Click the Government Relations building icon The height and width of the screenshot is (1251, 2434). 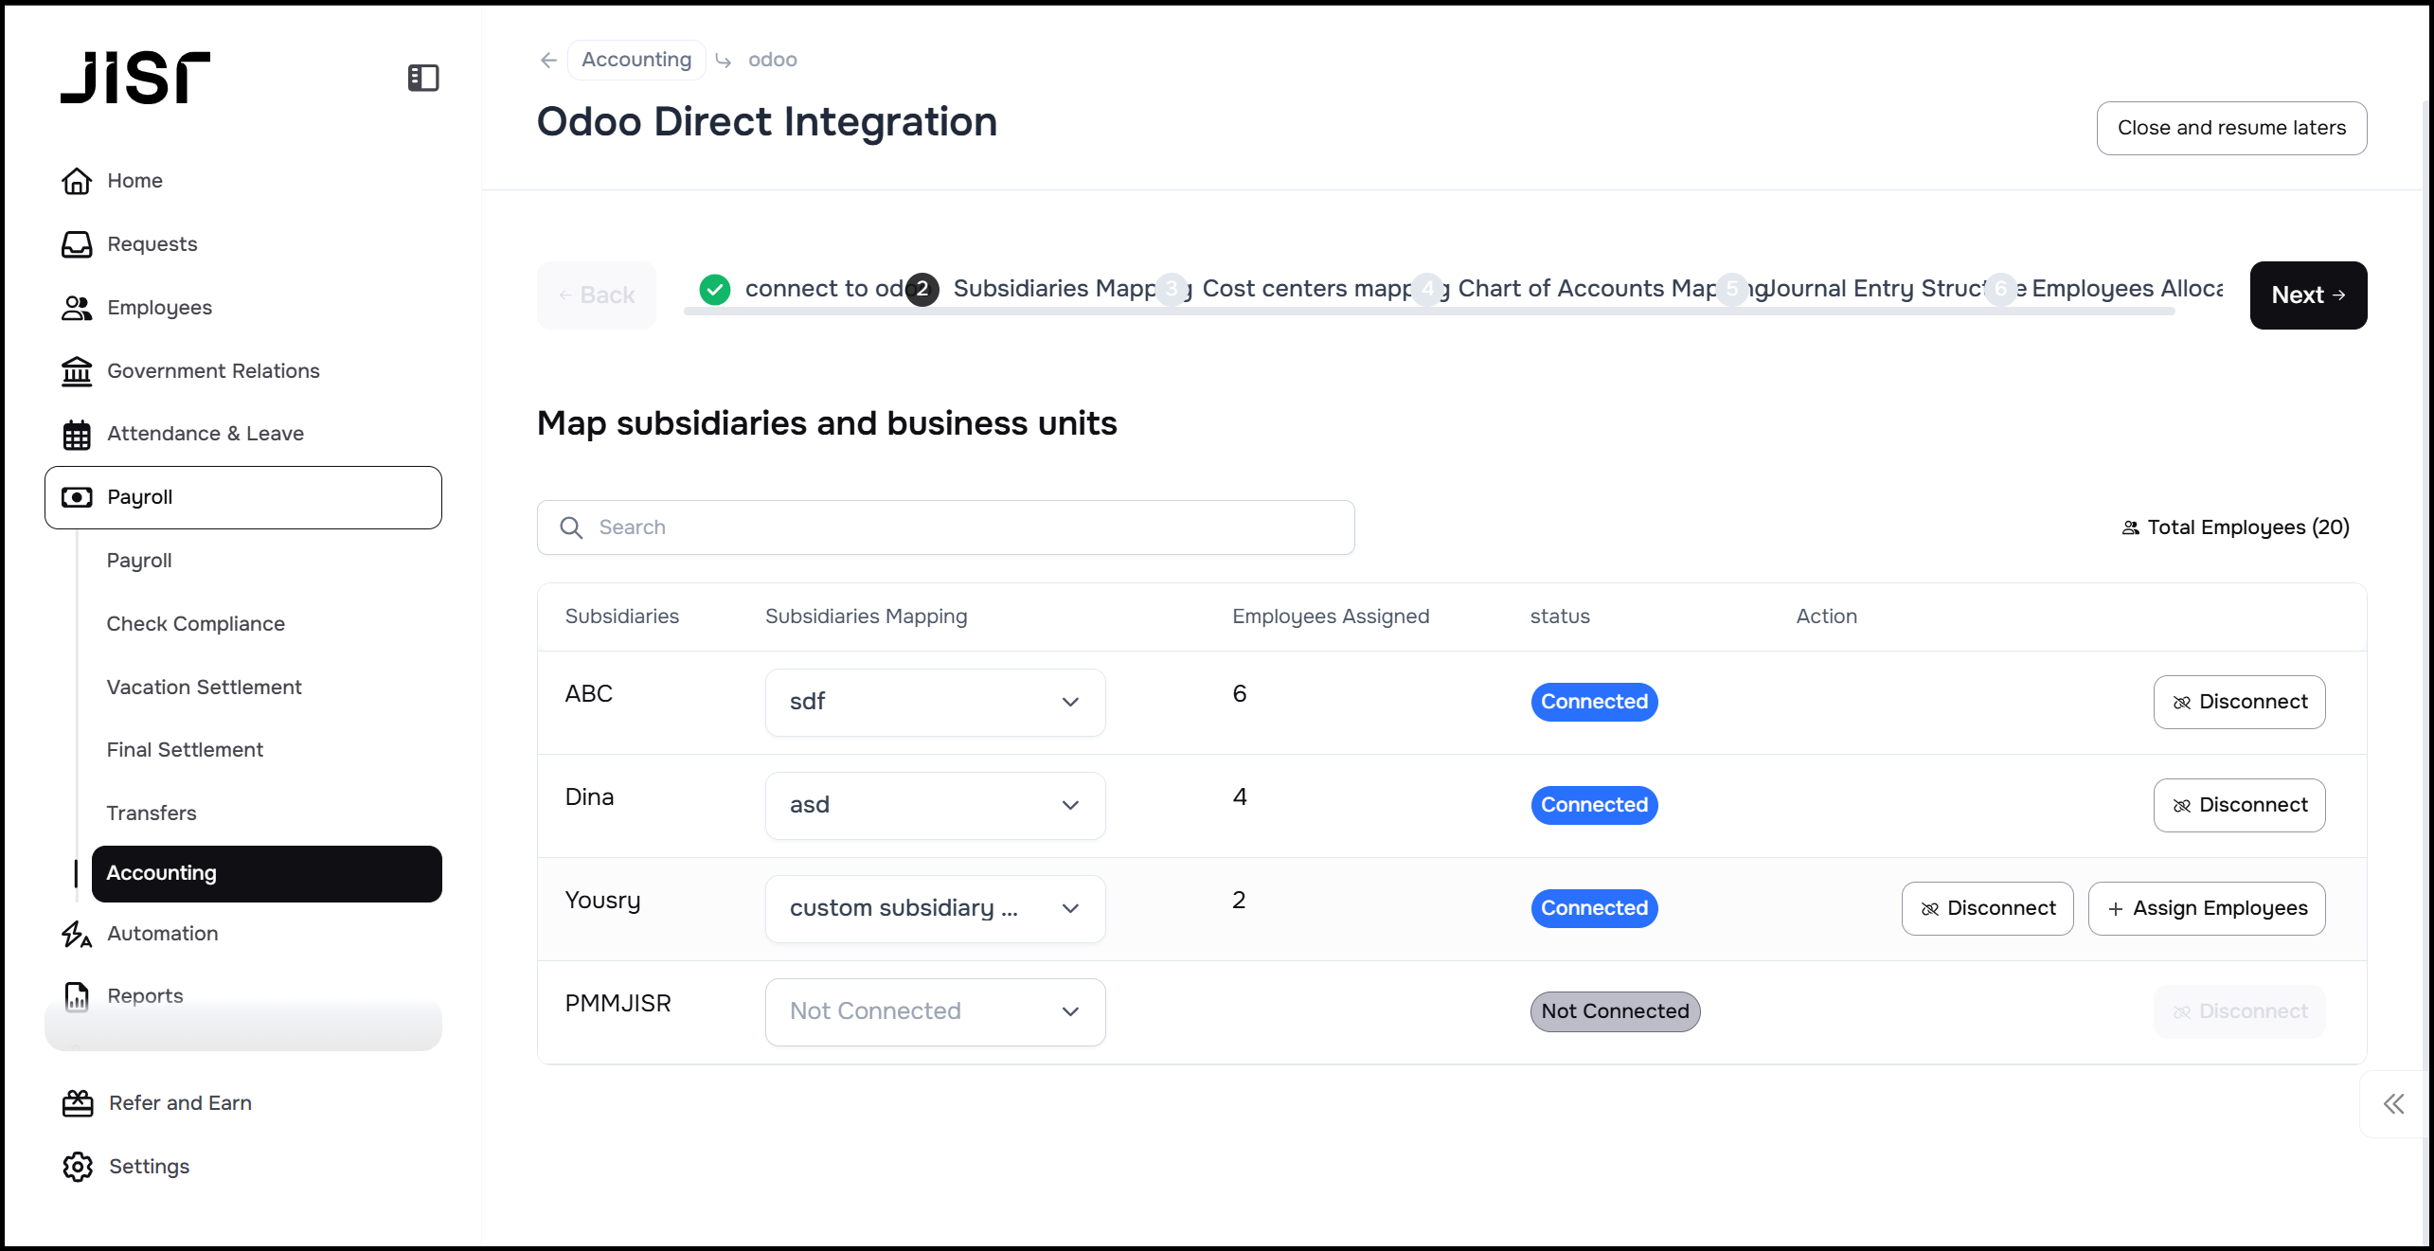[x=77, y=371]
